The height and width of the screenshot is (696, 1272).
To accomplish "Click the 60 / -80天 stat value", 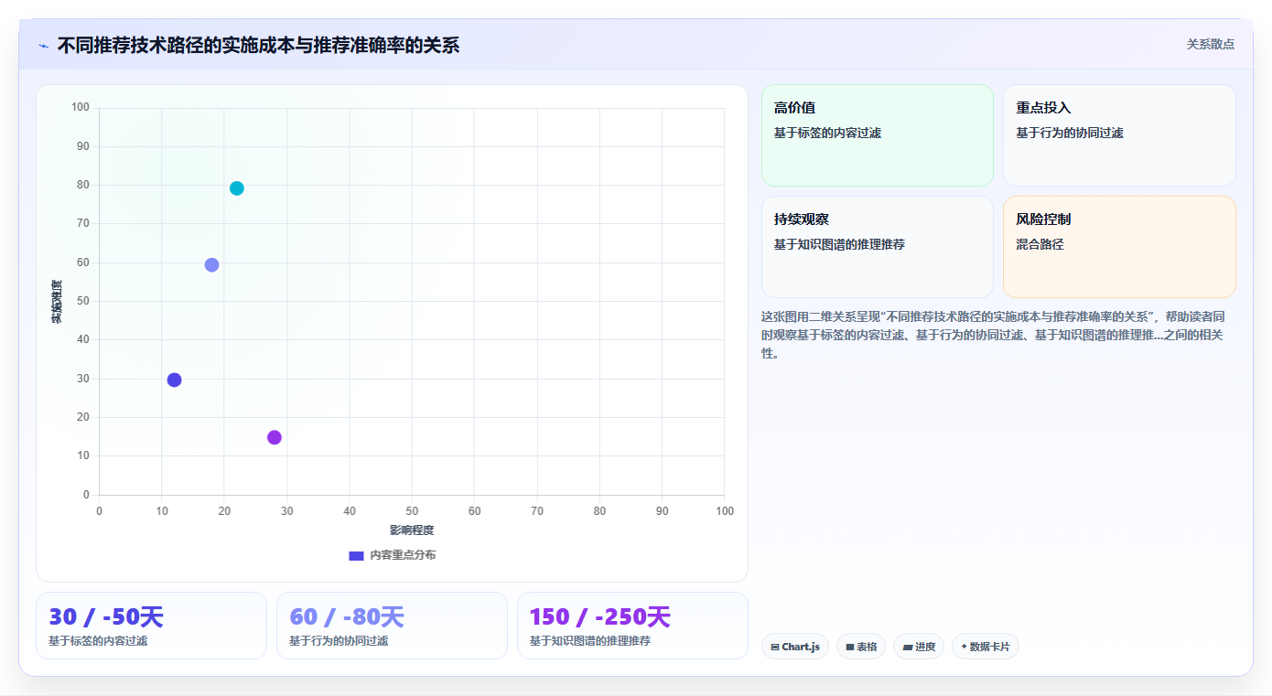I will (347, 617).
